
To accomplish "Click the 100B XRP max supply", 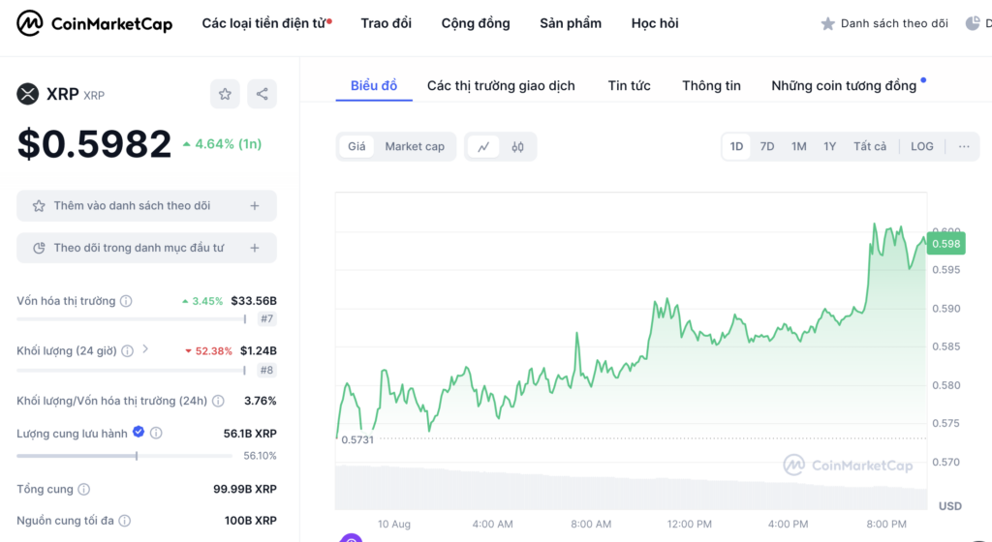I will (251, 521).
